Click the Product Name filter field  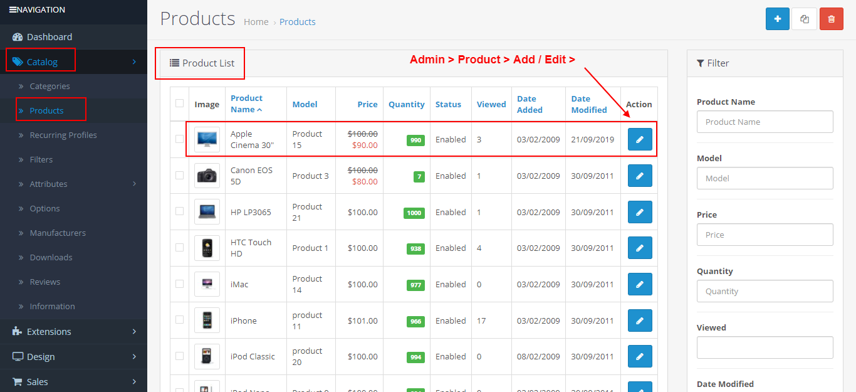tap(765, 122)
